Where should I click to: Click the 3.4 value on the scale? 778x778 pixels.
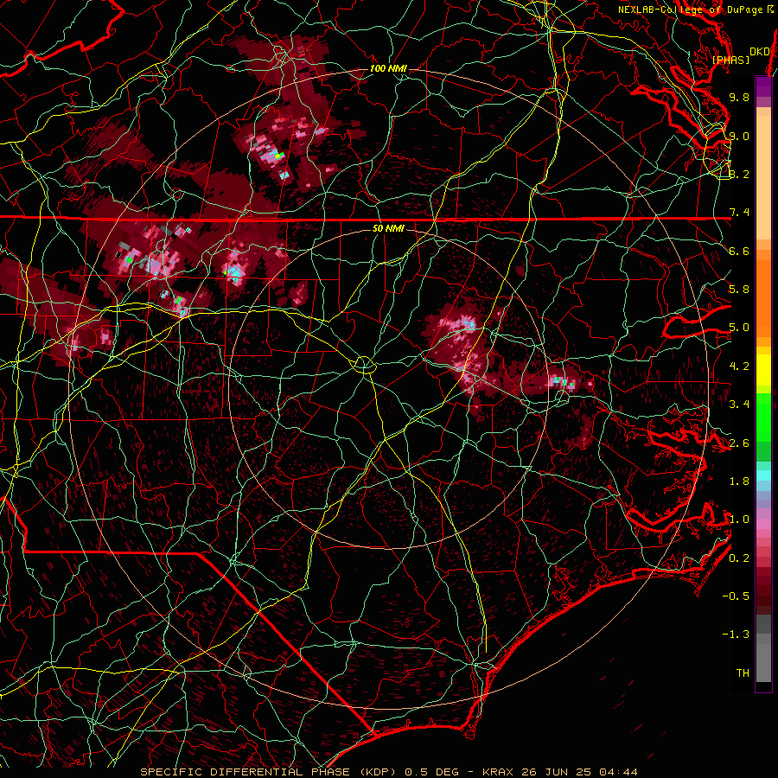(739, 405)
